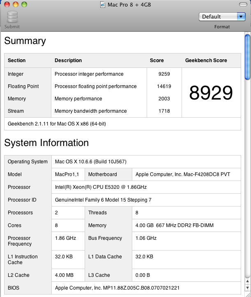Click the scrollbar up arrow
Screen dimensions: 251x297
247,281
